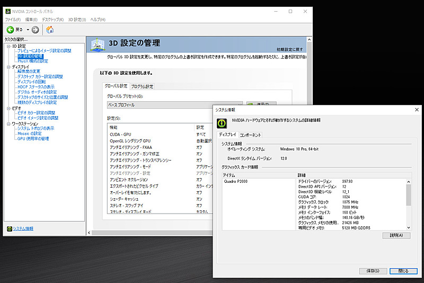The height and width of the screenshot is (283, 424).
Task: Click the 説明(A) button
Action: [396, 235]
